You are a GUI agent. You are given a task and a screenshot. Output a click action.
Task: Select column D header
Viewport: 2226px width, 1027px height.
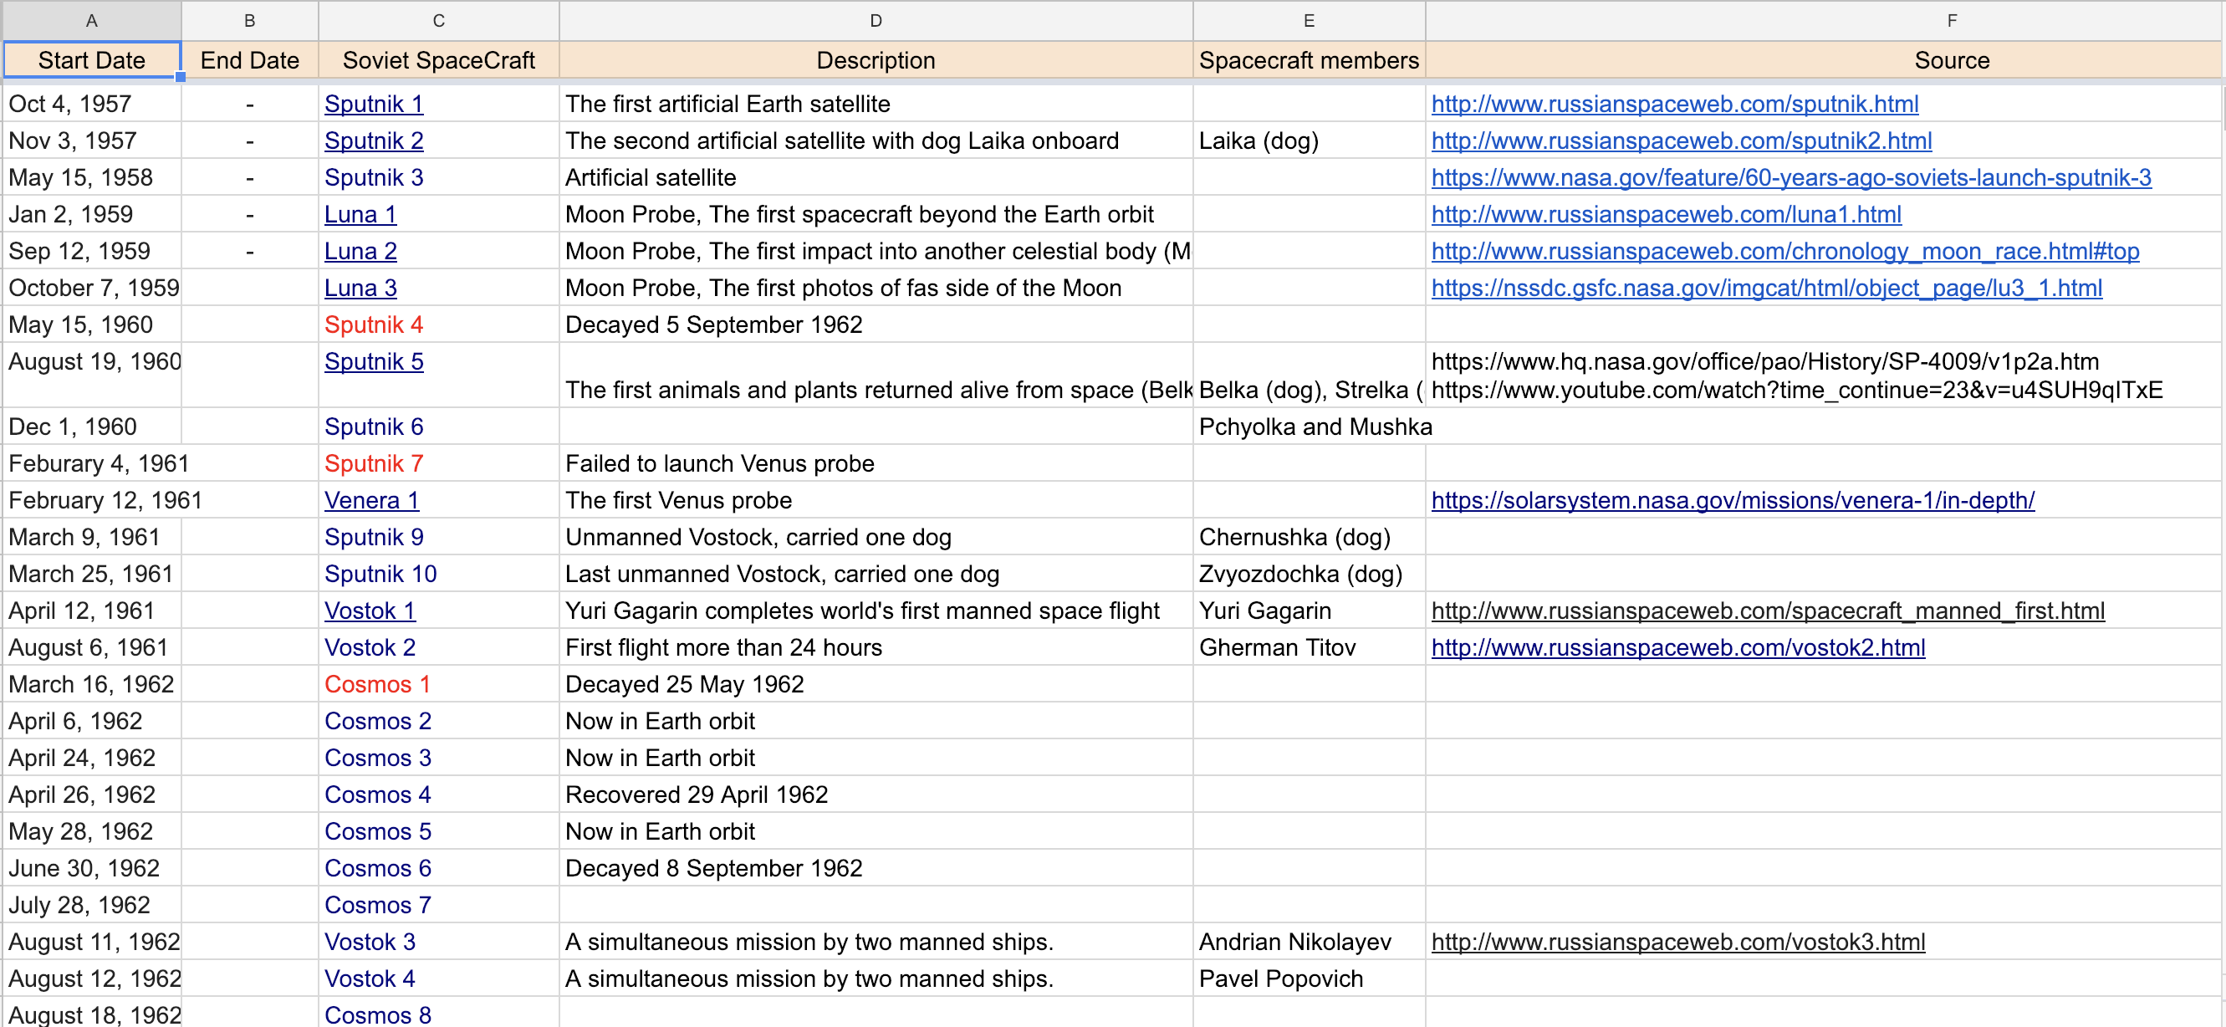[x=876, y=21]
